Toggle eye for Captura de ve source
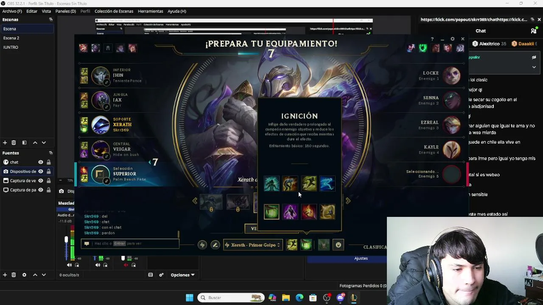 41,181
